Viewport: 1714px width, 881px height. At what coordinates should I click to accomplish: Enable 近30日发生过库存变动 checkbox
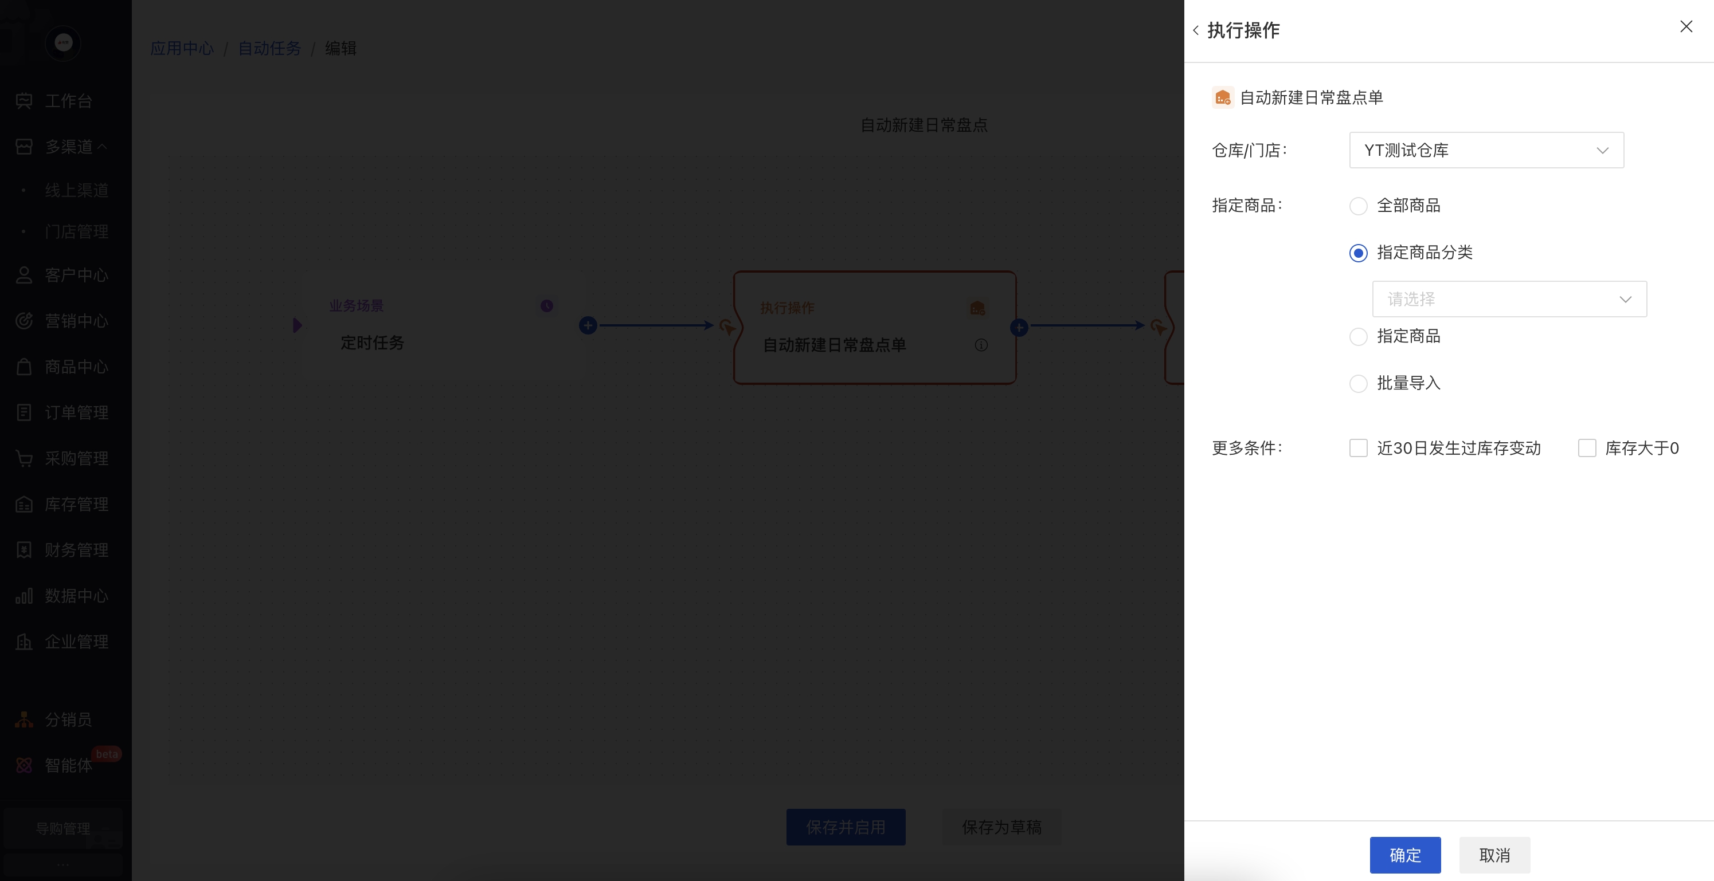1358,448
